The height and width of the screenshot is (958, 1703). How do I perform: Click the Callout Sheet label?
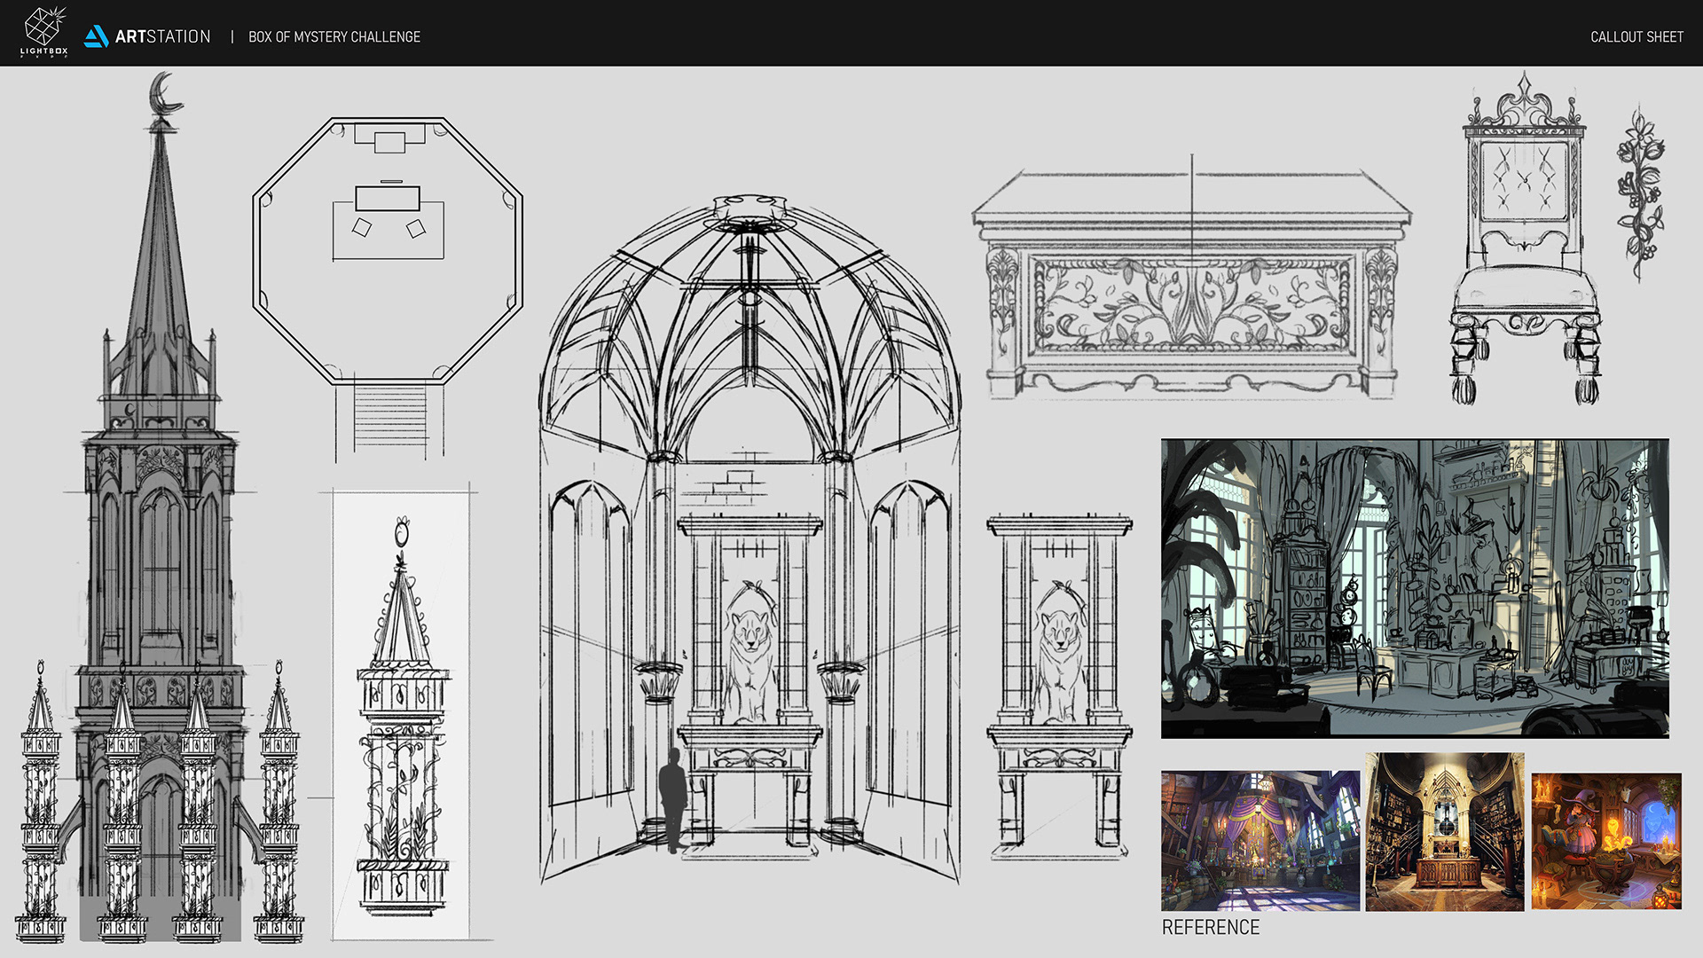tap(1636, 36)
